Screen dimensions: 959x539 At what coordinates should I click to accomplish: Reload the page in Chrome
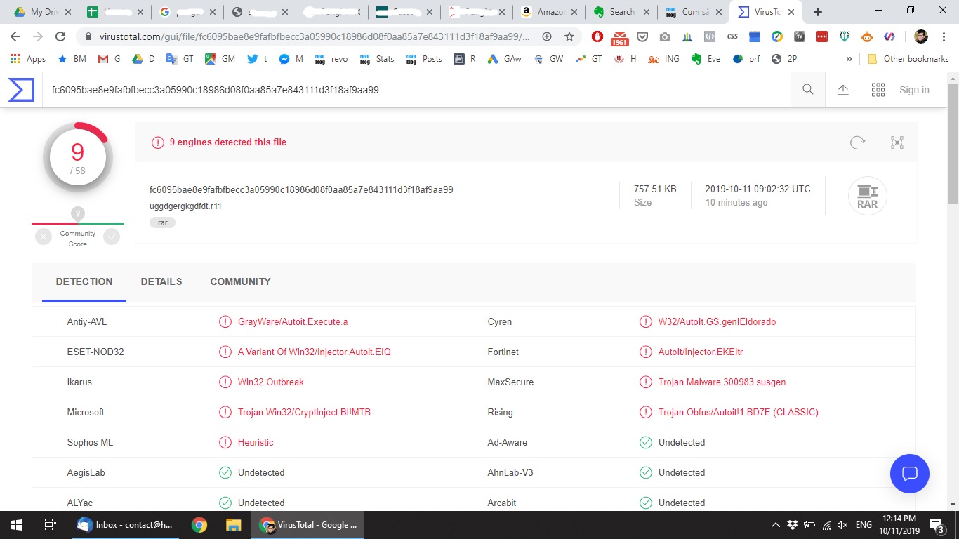click(x=60, y=36)
